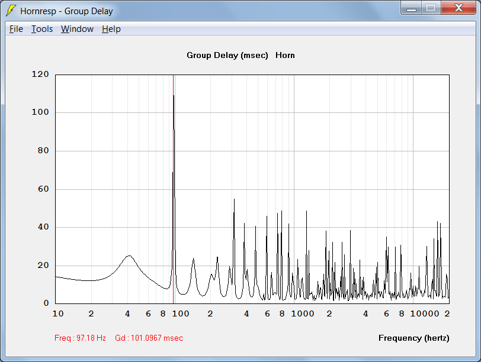
Task: Click the rounded curve hump near 40 Hz
Action: [x=130, y=256]
